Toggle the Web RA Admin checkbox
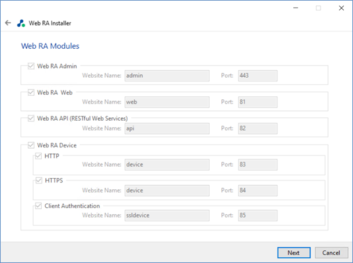This screenshot has width=353, height=263. tap(31, 66)
